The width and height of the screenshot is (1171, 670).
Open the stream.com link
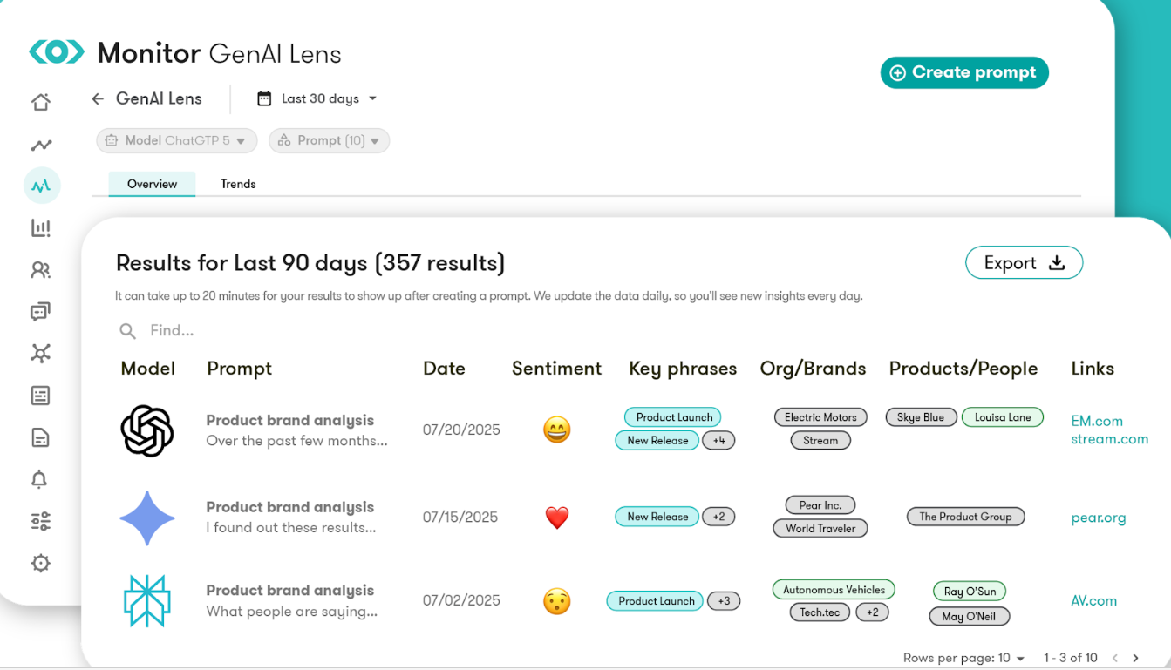pyautogui.click(x=1110, y=439)
